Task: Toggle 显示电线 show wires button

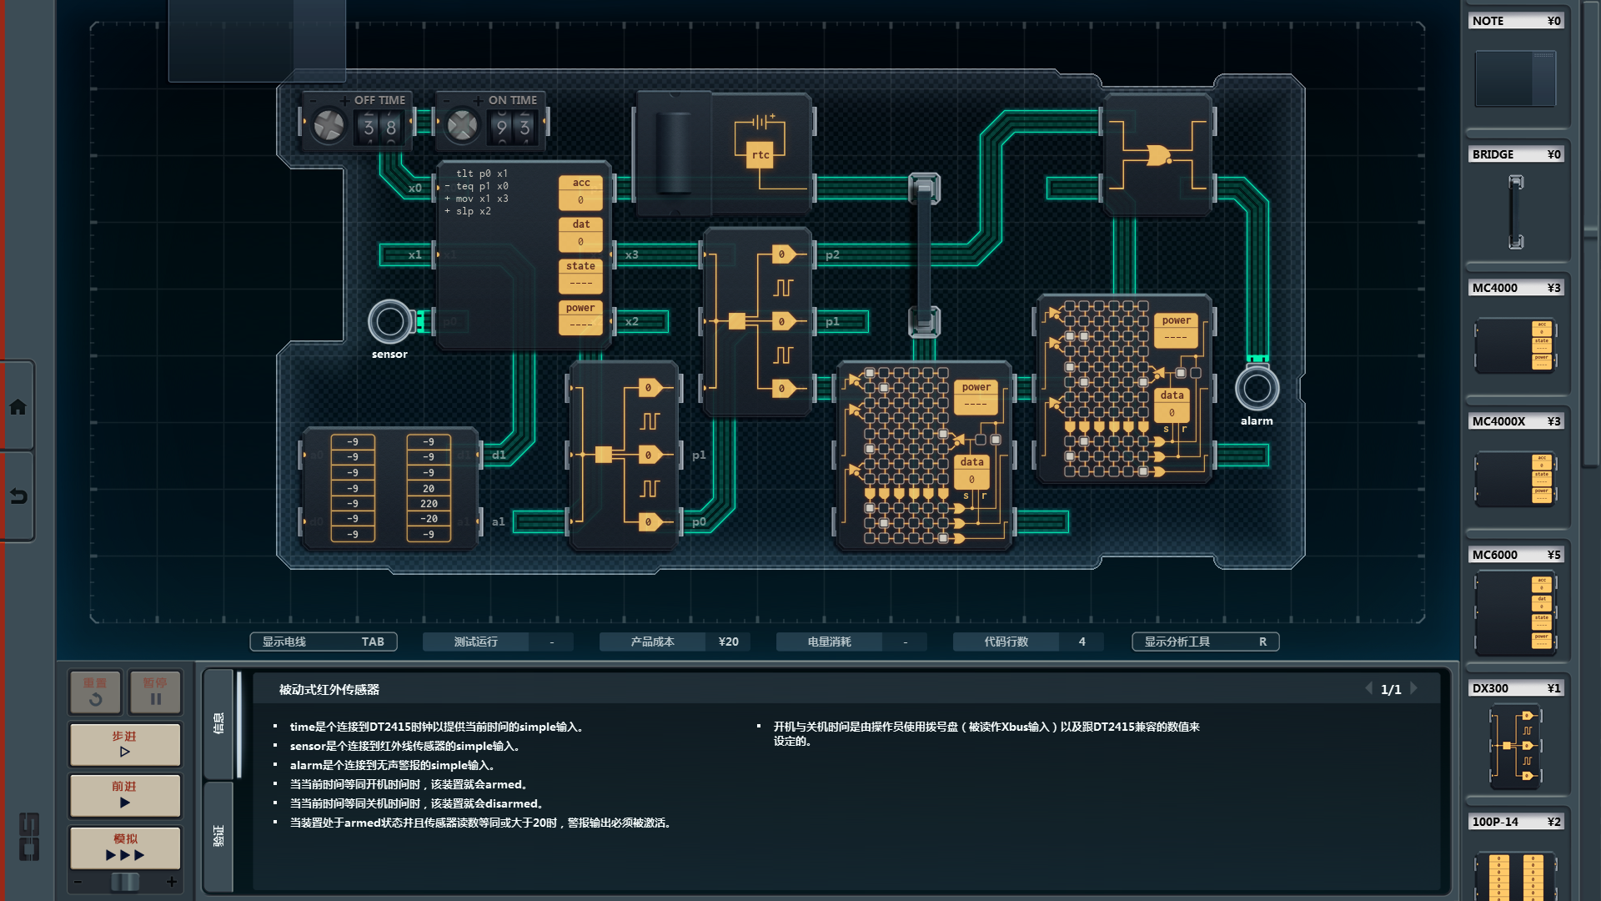Action: pos(324,642)
